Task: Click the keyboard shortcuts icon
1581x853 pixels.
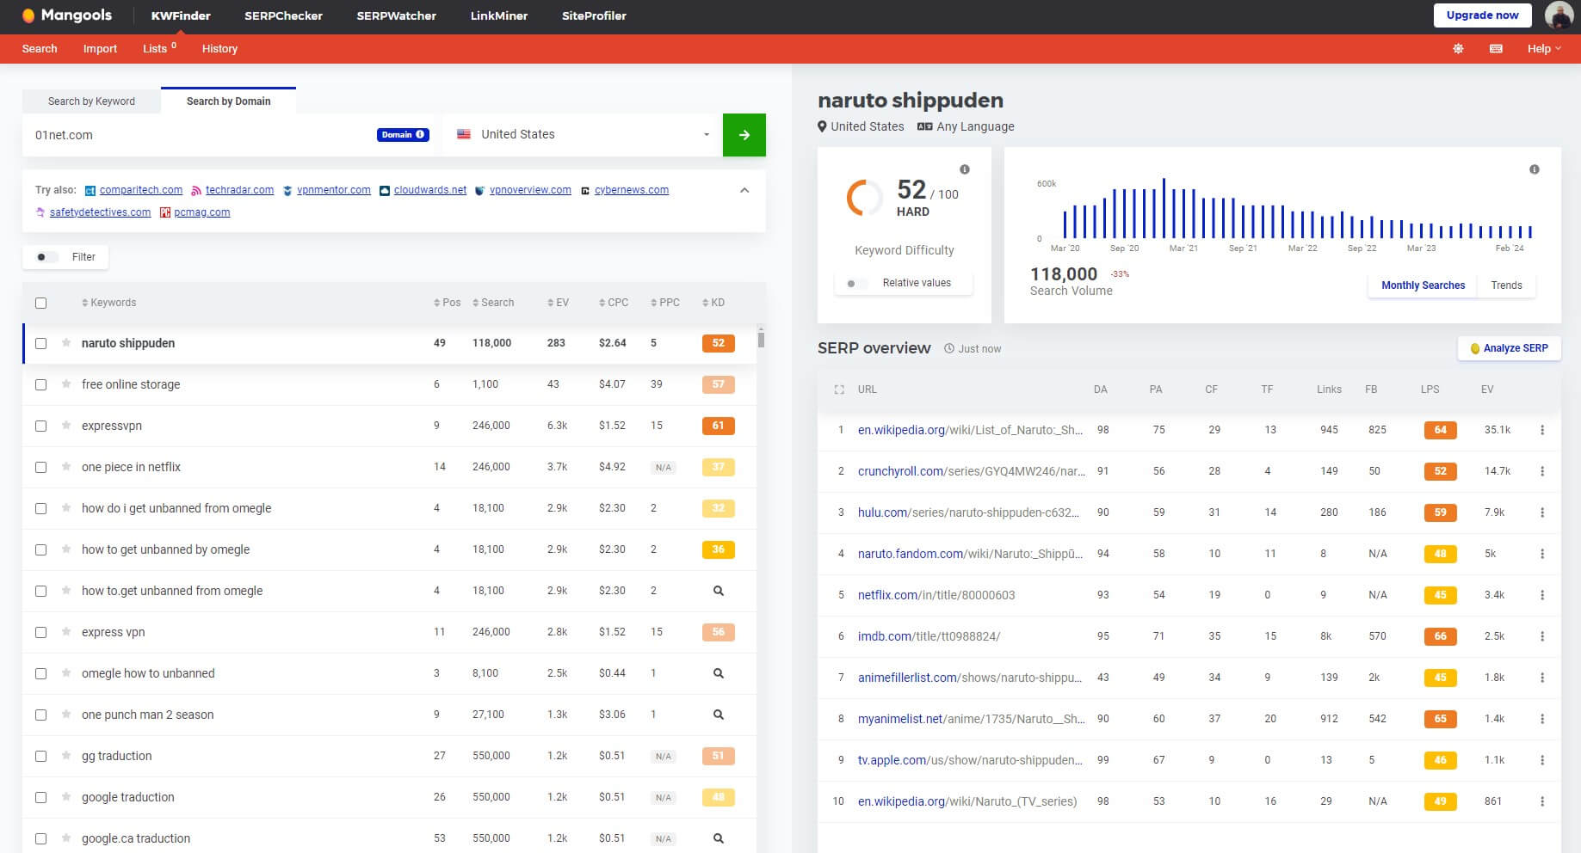Action: point(1496,49)
